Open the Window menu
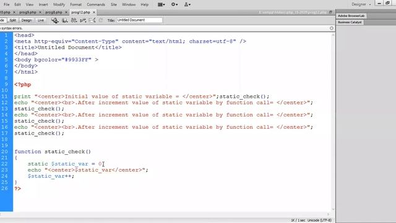This screenshot has height=223, width=396. click(x=129, y=4)
